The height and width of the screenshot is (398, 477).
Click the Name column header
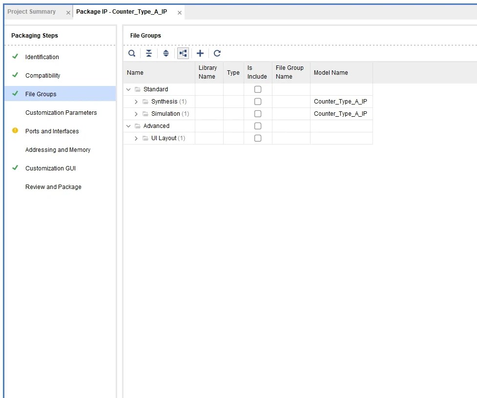pos(159,72)
